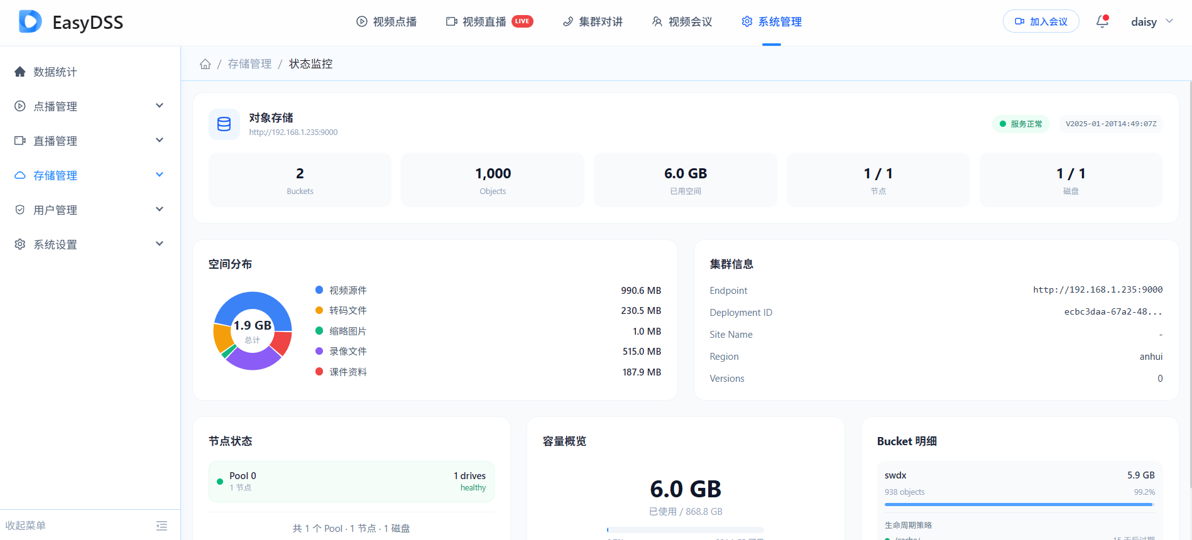The height and width of the screenshot is (540, 1192).
Task: Click the swdx bucket name
Action: (x=895, y=475)
